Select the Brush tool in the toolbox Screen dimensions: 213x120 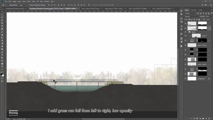2,32
